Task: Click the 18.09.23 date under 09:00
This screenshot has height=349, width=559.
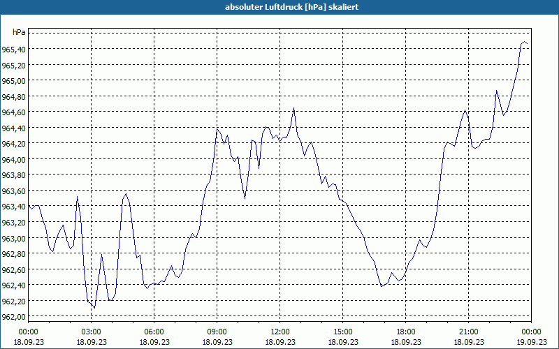Action: (x=217, y=342)
